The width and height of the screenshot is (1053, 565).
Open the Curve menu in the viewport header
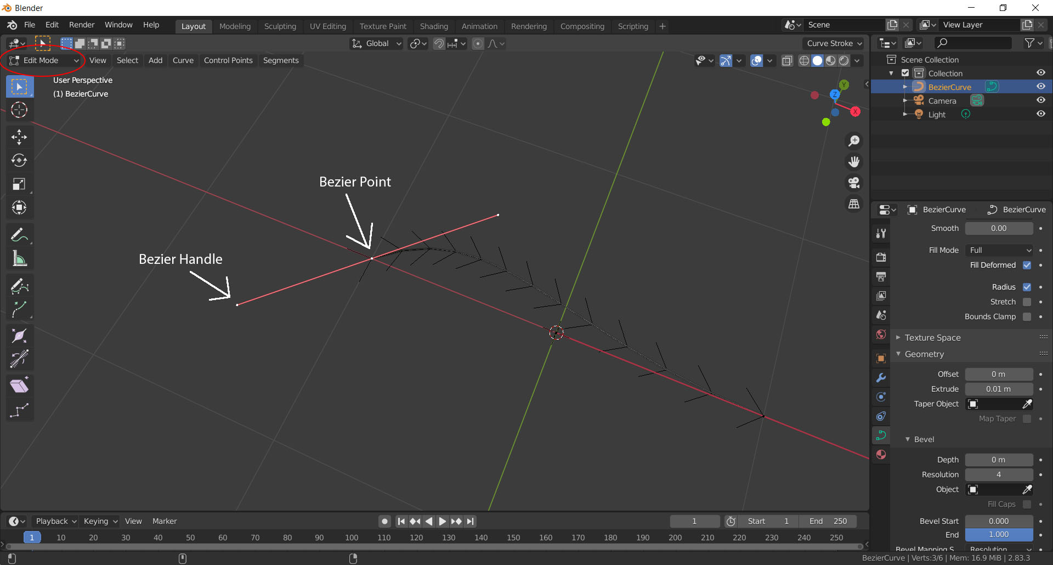[183, 60]
